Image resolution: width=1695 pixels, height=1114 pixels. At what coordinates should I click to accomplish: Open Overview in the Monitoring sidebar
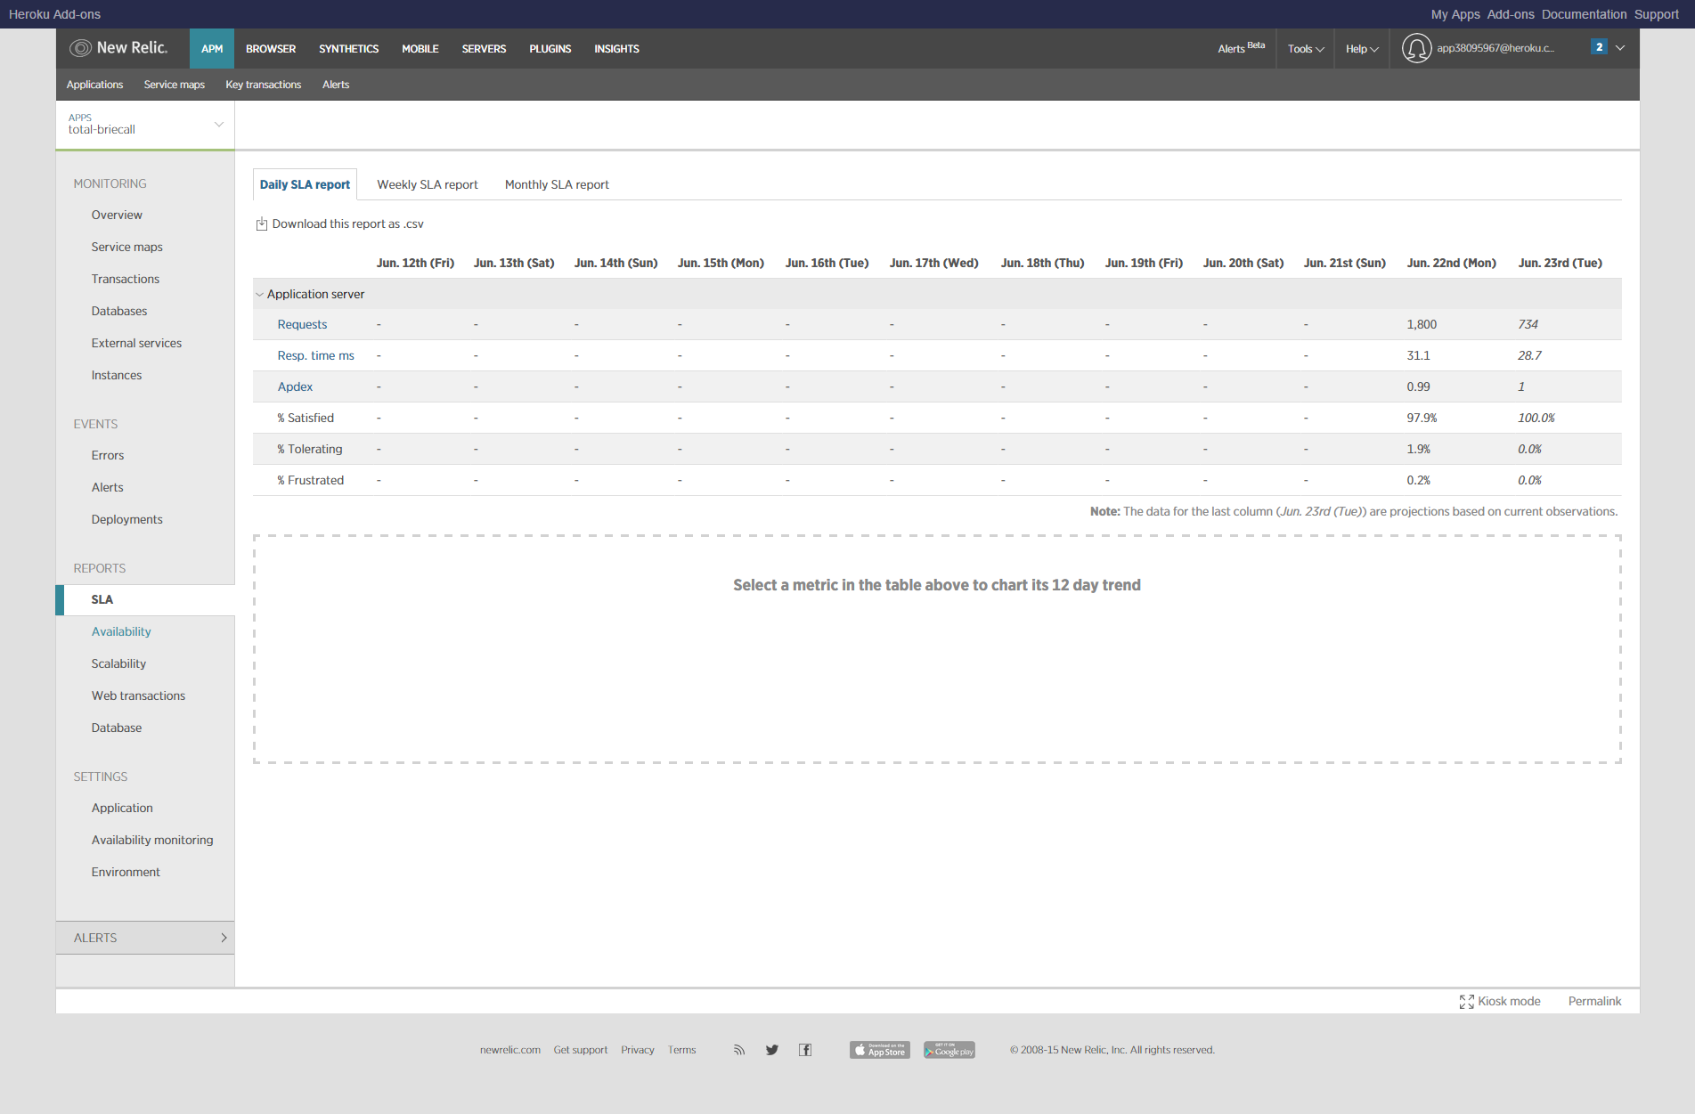(x=117, y=215)
